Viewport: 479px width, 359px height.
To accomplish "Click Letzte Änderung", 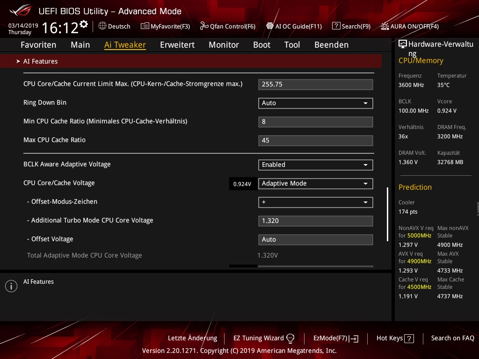I will (x=192, y=338).
